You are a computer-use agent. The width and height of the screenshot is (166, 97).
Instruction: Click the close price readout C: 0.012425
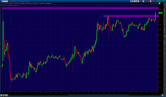[41, 3]
